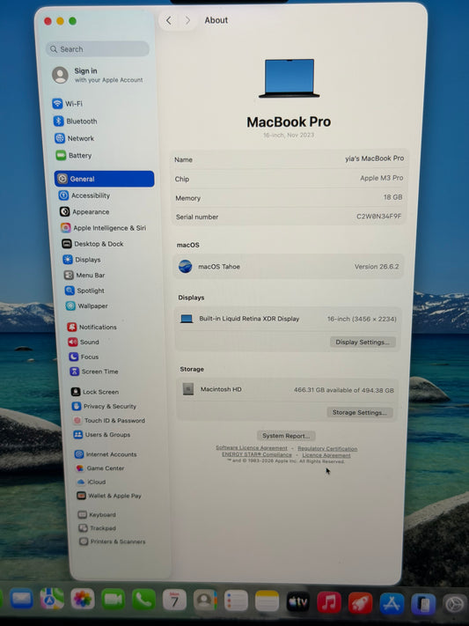Go forward using the right chevron button
This screenshot has height=626, width=469.
pyautogui.click(x=187, y=20)
